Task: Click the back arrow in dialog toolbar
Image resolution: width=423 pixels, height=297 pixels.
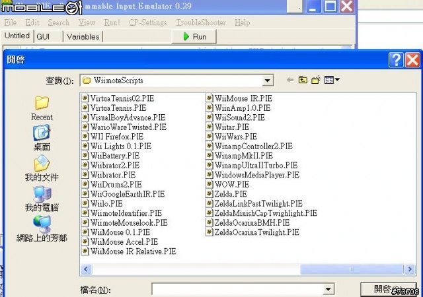Action: [x=290, y=80]
